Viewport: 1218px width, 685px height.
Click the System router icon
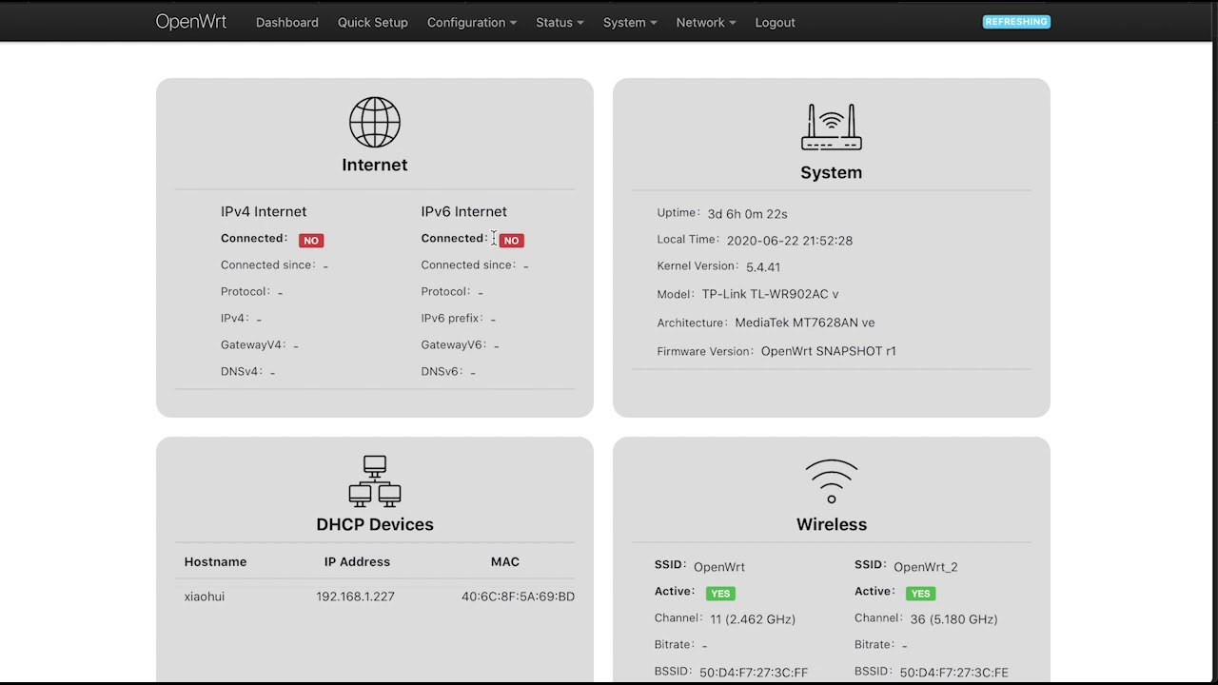tap(831, 127)
